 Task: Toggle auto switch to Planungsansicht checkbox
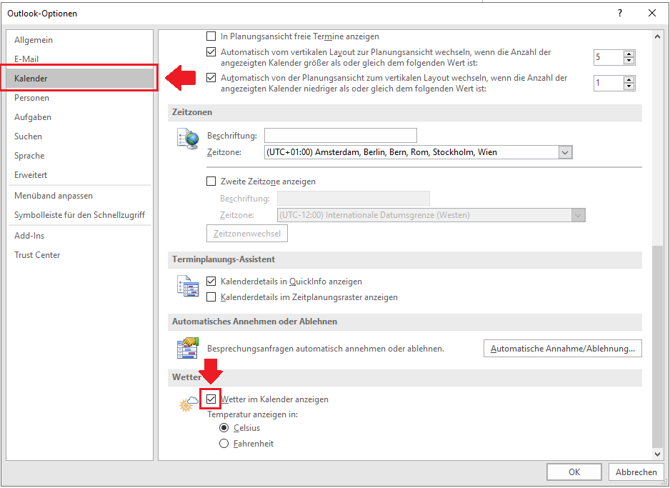point(211,51)
